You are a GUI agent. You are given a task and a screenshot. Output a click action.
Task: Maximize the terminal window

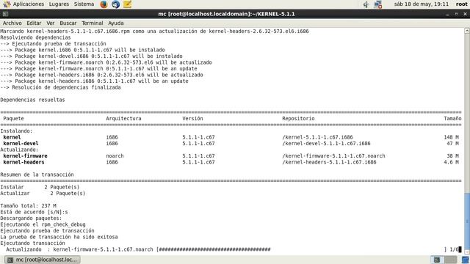coord(457,14)
